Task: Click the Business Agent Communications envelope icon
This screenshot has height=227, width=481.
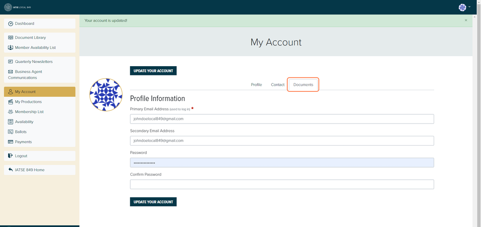Action: pos(11,72)
